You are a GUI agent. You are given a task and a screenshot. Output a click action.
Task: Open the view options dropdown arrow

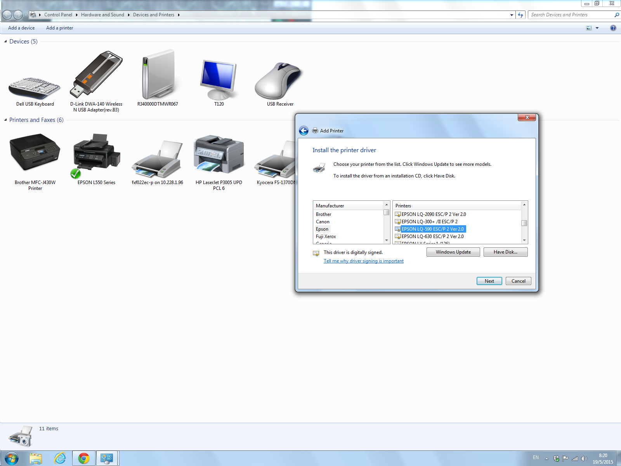coord(597,28)
